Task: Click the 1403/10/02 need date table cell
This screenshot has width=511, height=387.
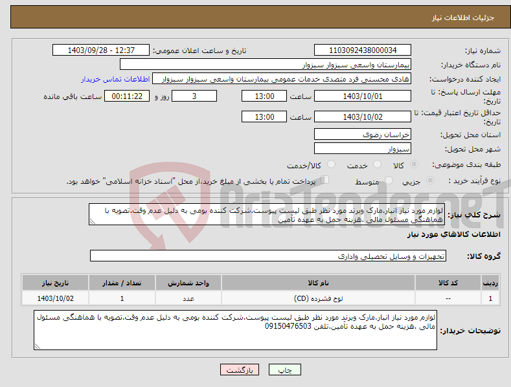Action: pos(56,298)
